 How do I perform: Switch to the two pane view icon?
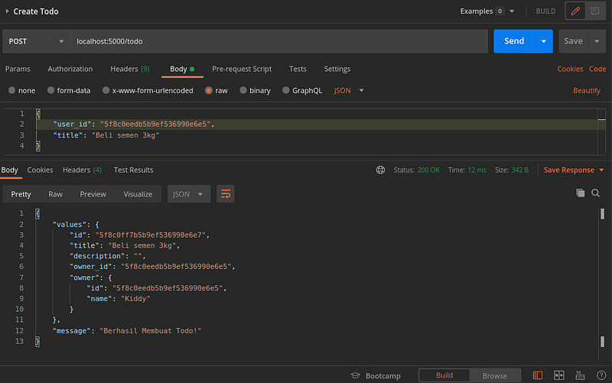point(559,375)
